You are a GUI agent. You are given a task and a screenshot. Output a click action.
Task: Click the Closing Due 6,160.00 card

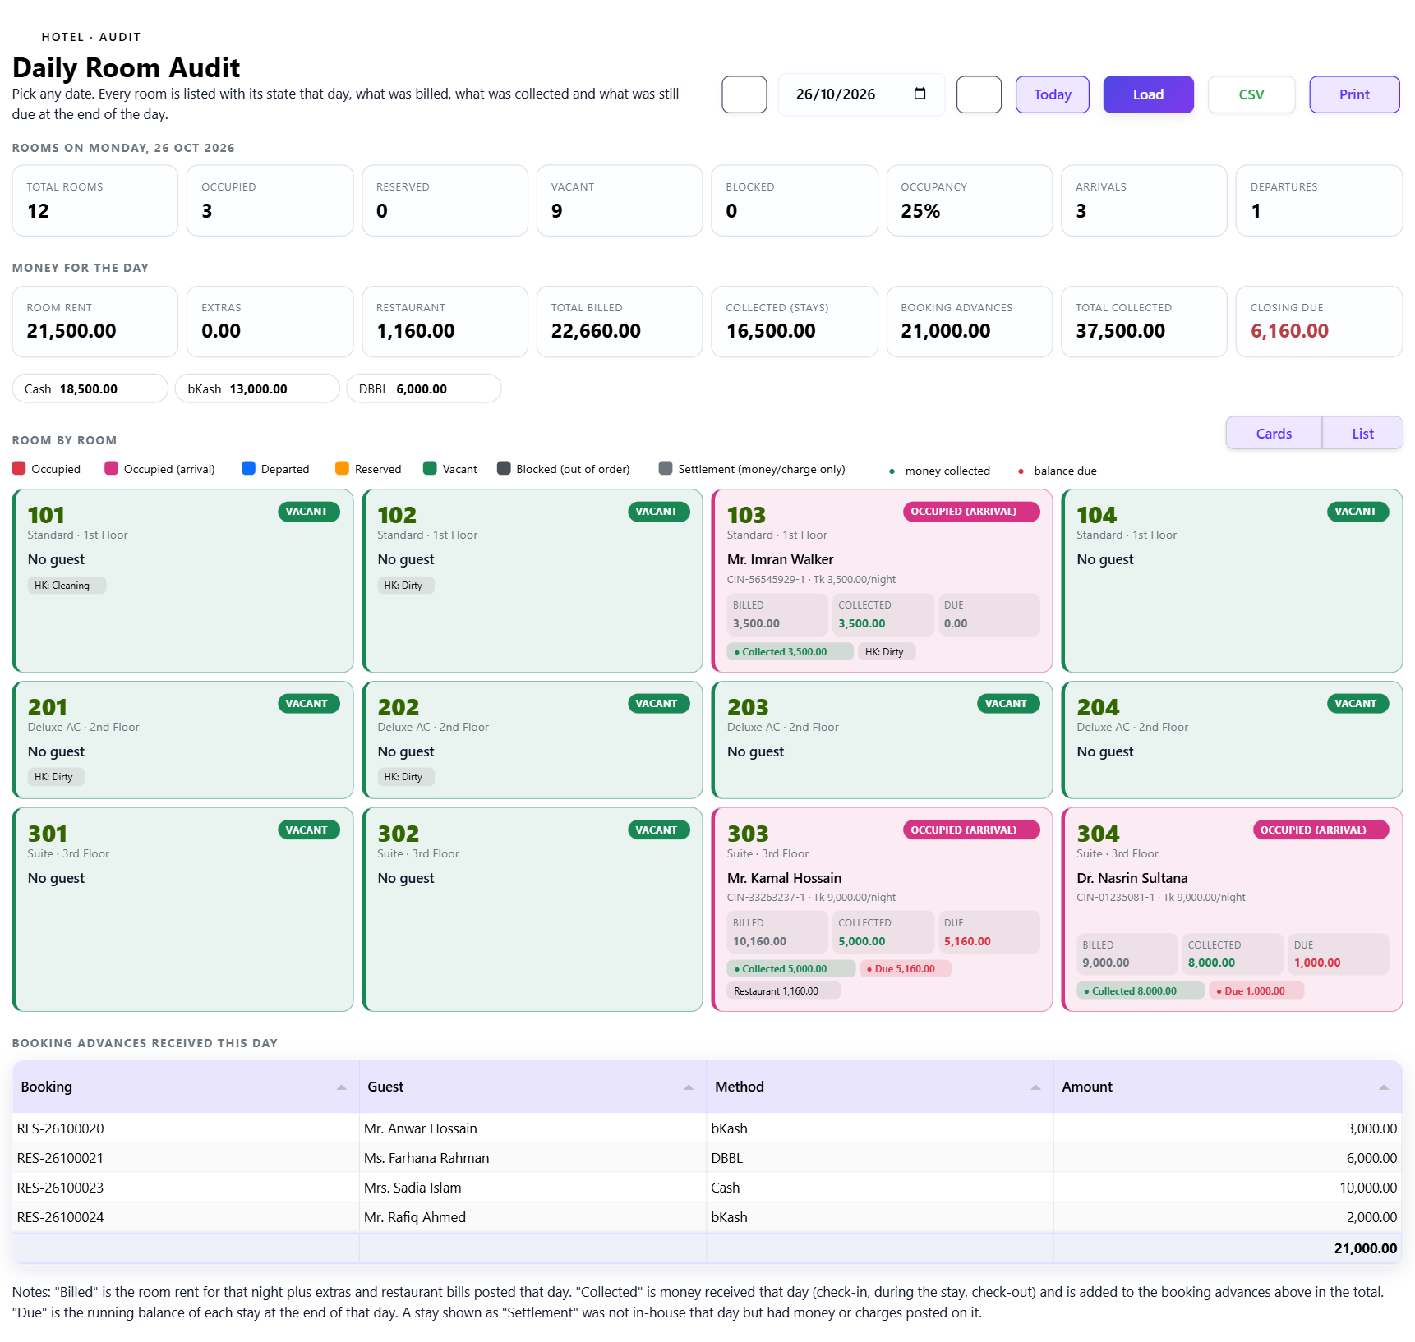click(x=1319, y=322)
